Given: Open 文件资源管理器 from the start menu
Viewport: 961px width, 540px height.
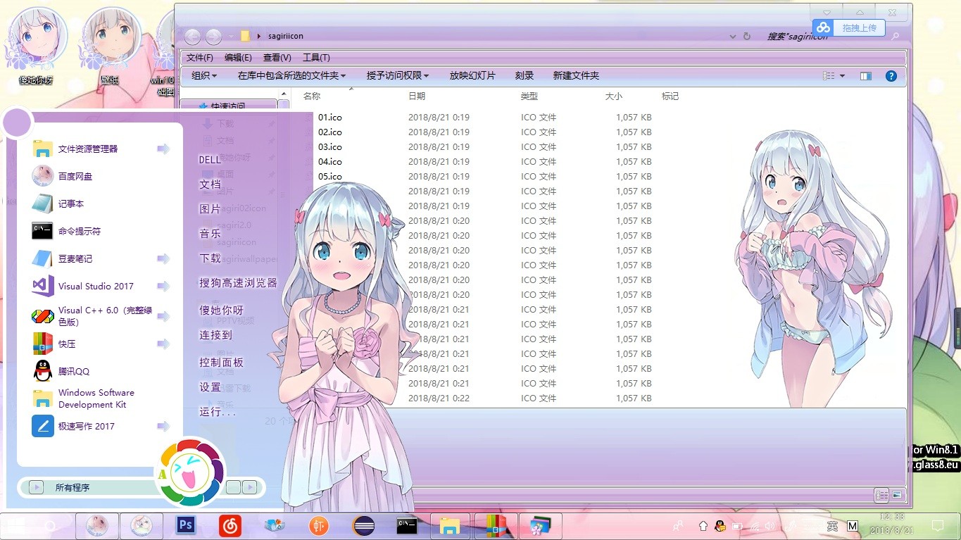Looking at the screenshot, I should tap(87, 149).
